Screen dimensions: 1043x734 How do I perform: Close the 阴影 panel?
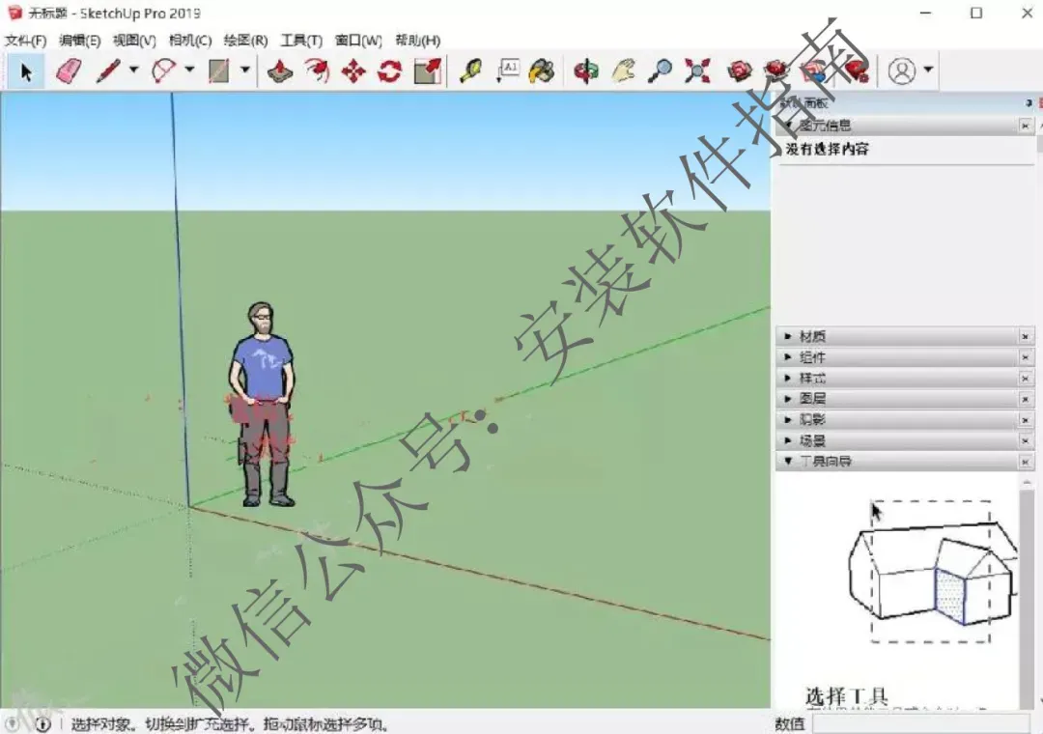pyautogui.click(x=1025, y=420)
